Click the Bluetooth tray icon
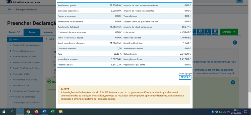The width and height of the screenshot is (251, 115). click(213, 112)
